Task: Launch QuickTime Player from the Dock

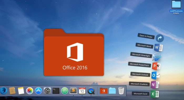Action: pos(91,91)
